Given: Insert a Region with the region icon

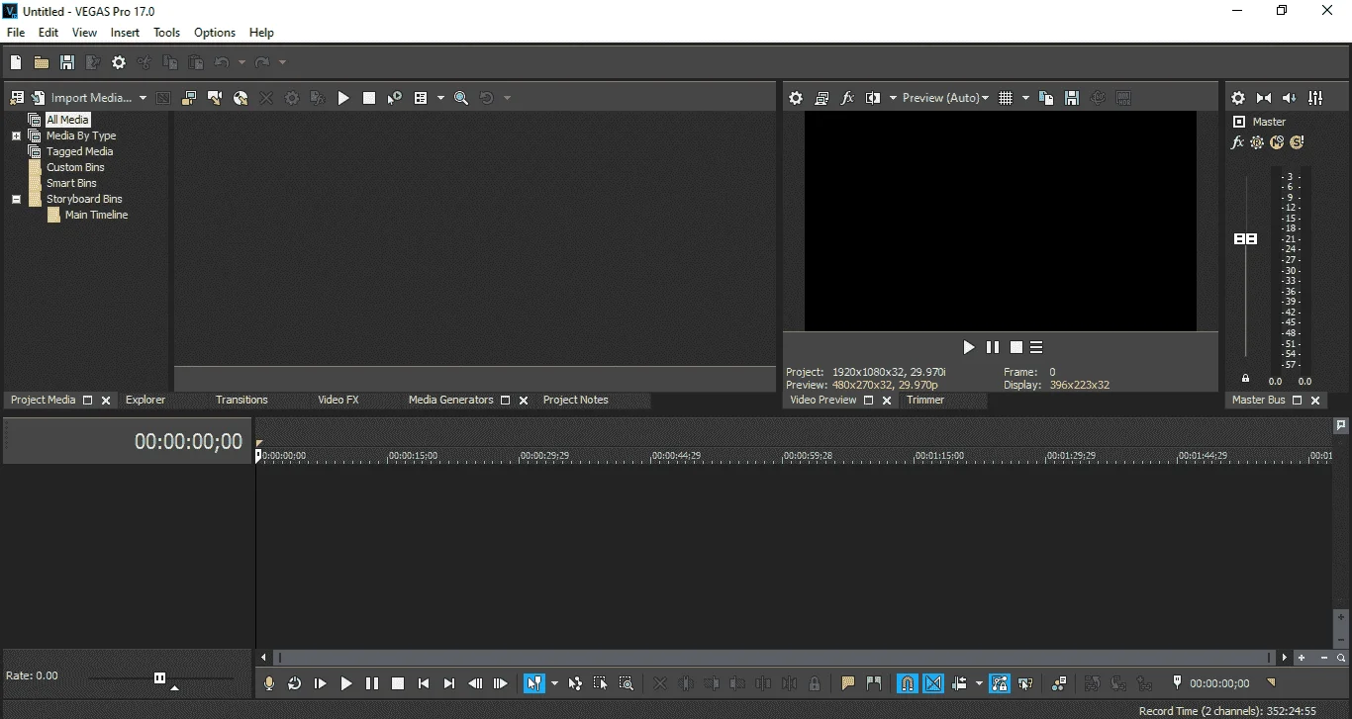Looking at the screenshot, I should coord(874,683).
